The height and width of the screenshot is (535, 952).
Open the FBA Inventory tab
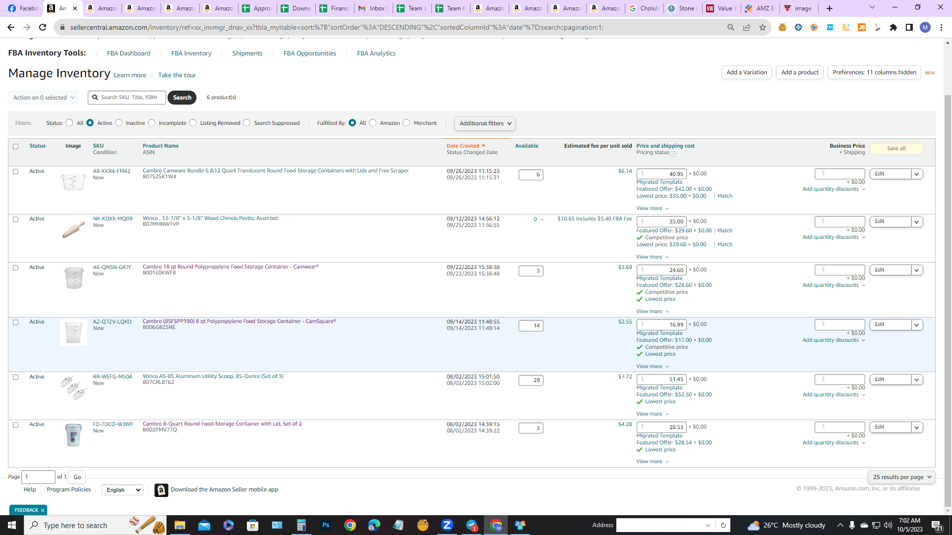(x=191, y=53)
